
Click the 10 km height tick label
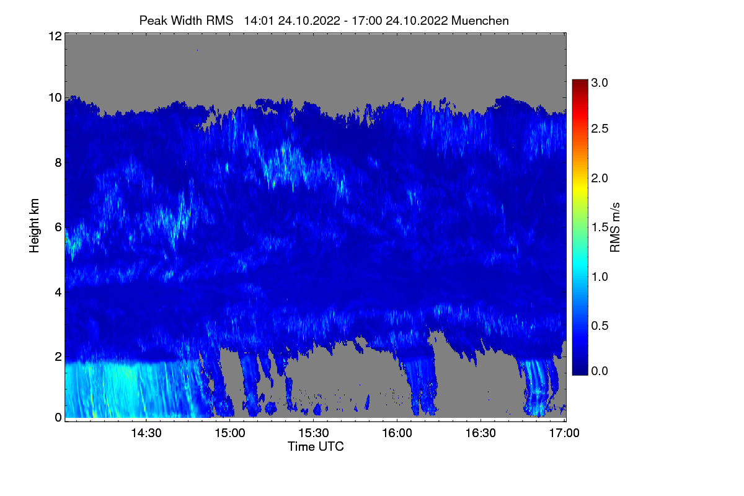[x=55, y=98]
